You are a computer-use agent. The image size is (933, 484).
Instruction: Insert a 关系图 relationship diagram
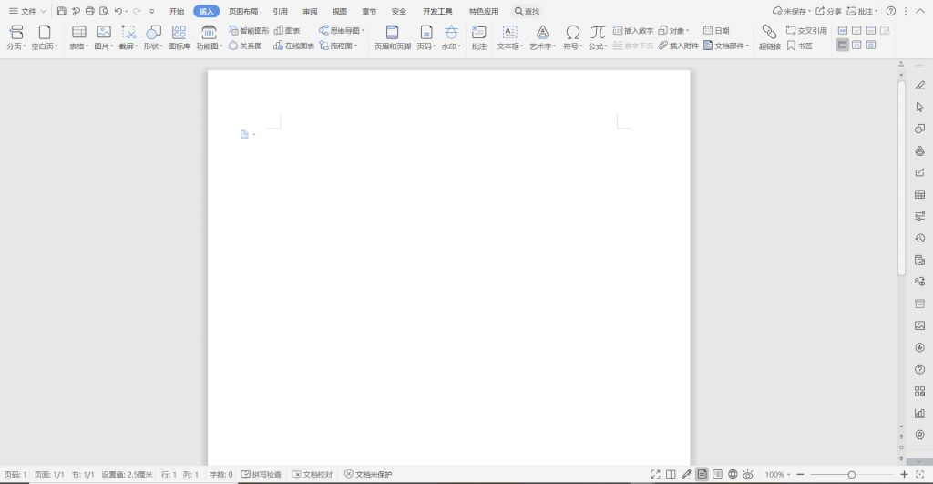pyautogui.click(x=245, y=46)
